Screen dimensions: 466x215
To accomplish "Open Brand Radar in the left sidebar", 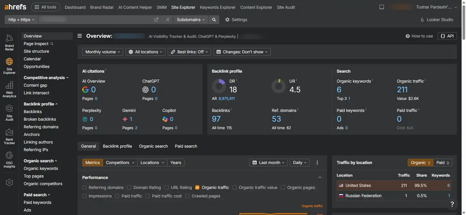I will pyautogui.click(x=9, y=43).
